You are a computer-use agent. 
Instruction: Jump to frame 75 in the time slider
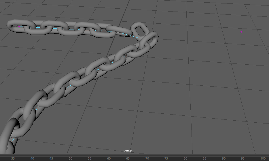click(166, 158)
